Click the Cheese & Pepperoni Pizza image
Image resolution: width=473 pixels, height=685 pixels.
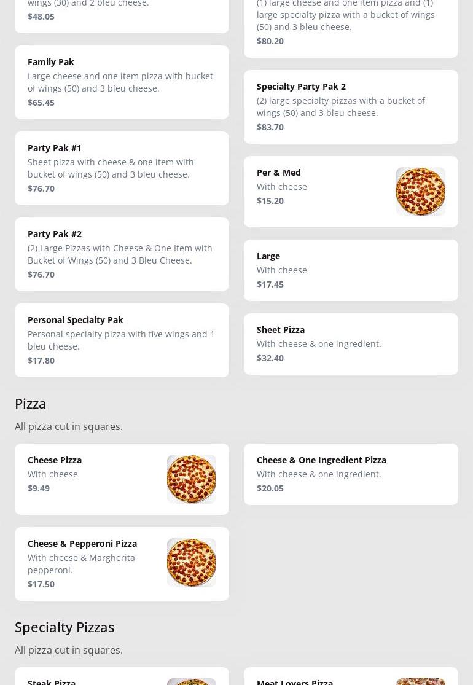coord(191,563)
